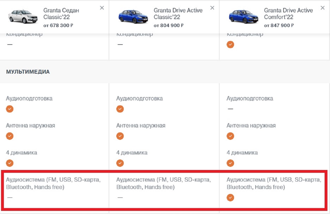Click Аудиоподготовка checkmark in Drive Active Classic'22 column
330x214 pixels.
(x=120, y=109)
